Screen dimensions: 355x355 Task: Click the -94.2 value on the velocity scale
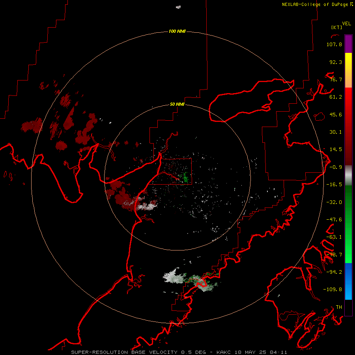334,272
